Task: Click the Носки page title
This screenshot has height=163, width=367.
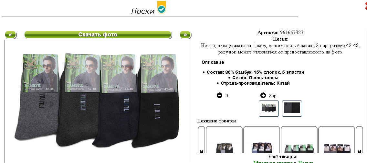Action: tap(143, 11)
